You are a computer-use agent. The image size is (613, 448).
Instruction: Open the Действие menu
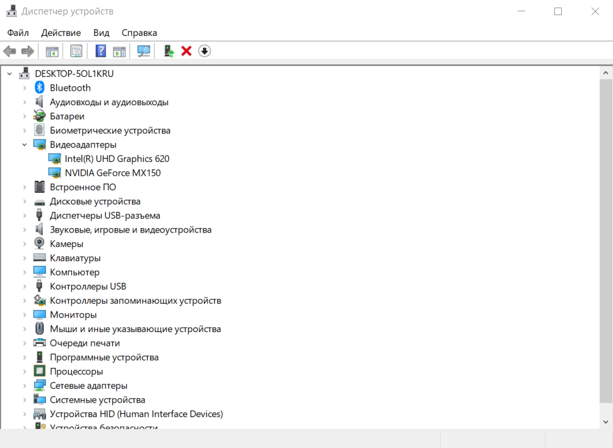[x=61, y=33]
